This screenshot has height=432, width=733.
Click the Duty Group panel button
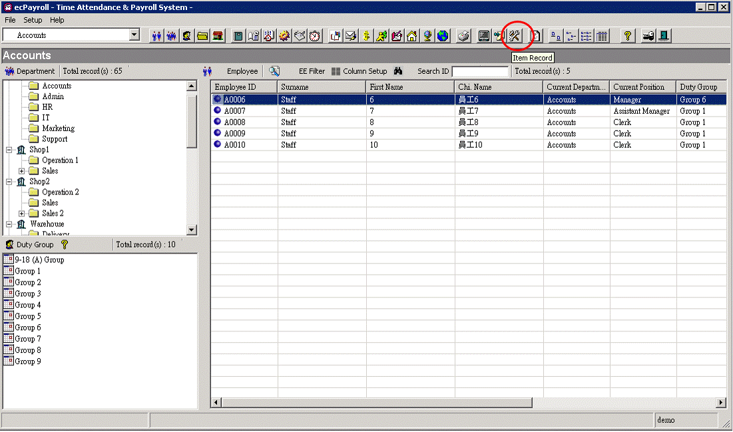point(29,244)
